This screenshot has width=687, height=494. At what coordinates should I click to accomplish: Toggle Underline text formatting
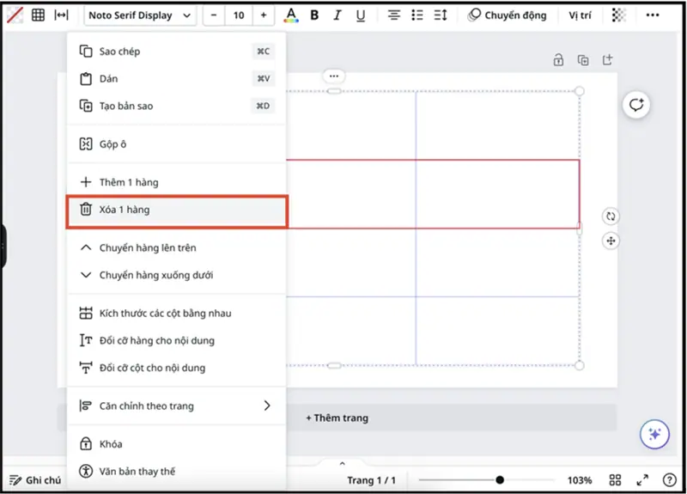tap(360, 15)
